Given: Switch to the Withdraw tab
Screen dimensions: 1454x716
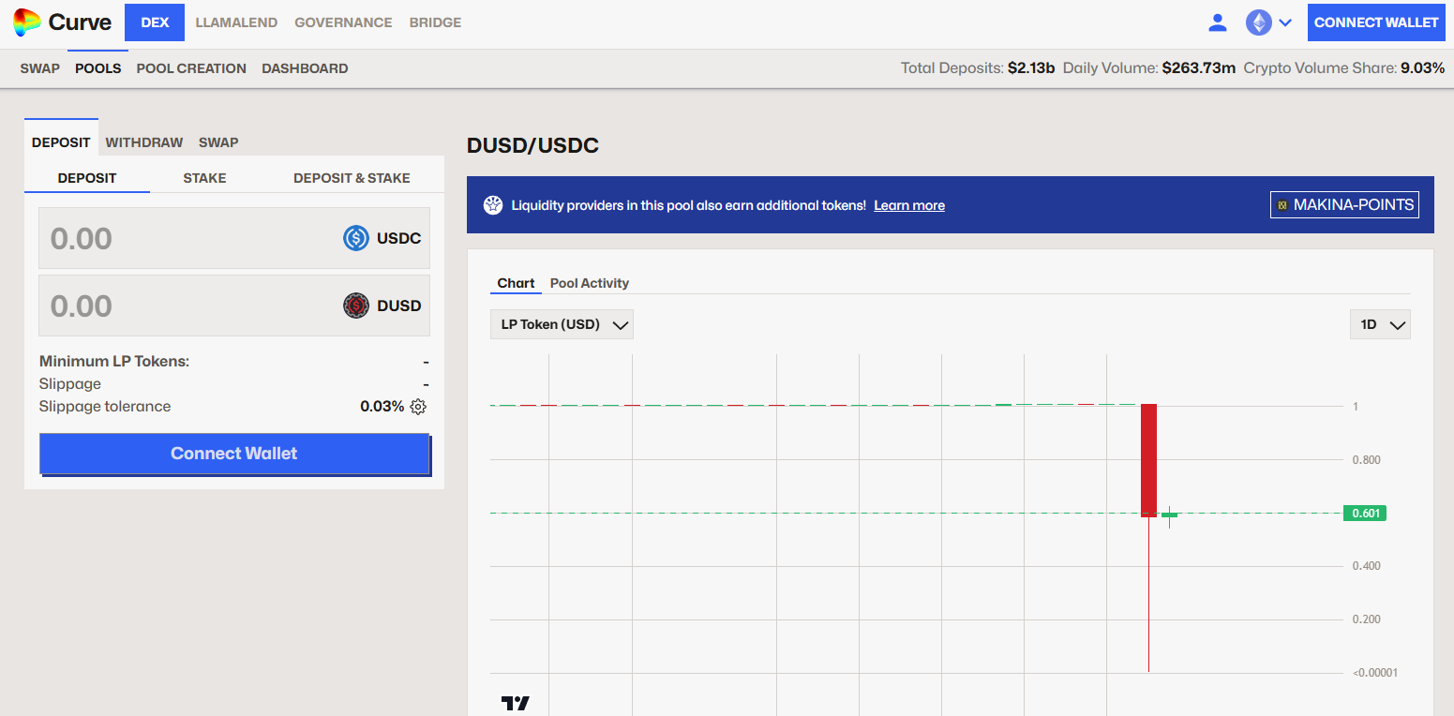Looking at the screenshot, I should tap(144, 142).
